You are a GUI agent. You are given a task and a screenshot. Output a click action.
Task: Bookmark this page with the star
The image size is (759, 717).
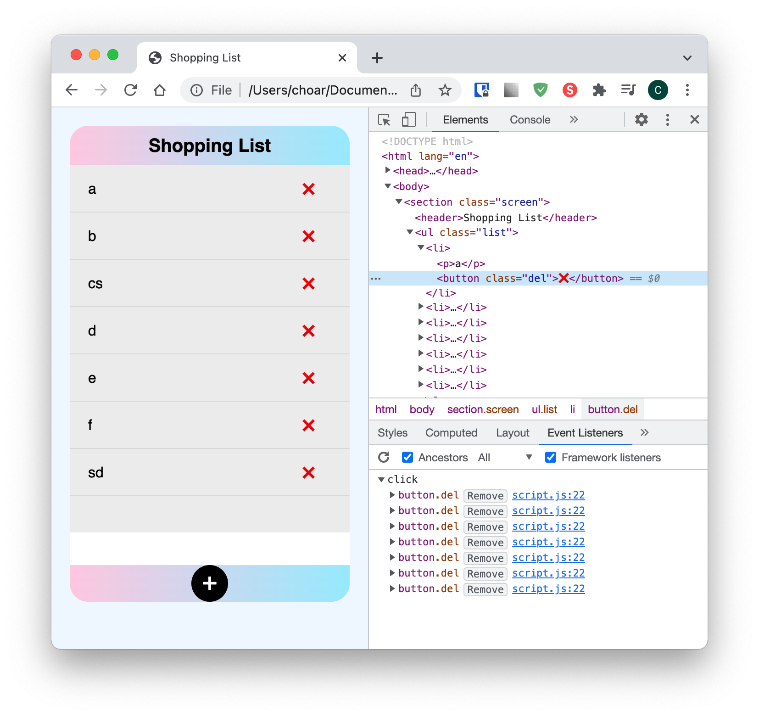445,90
